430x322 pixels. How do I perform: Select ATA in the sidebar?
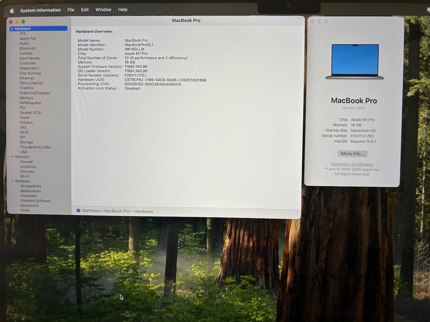23,34
